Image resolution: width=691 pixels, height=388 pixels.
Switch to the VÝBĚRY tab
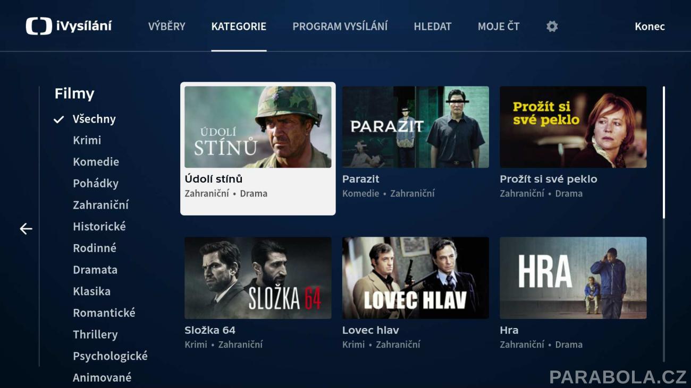pos(167,26)
